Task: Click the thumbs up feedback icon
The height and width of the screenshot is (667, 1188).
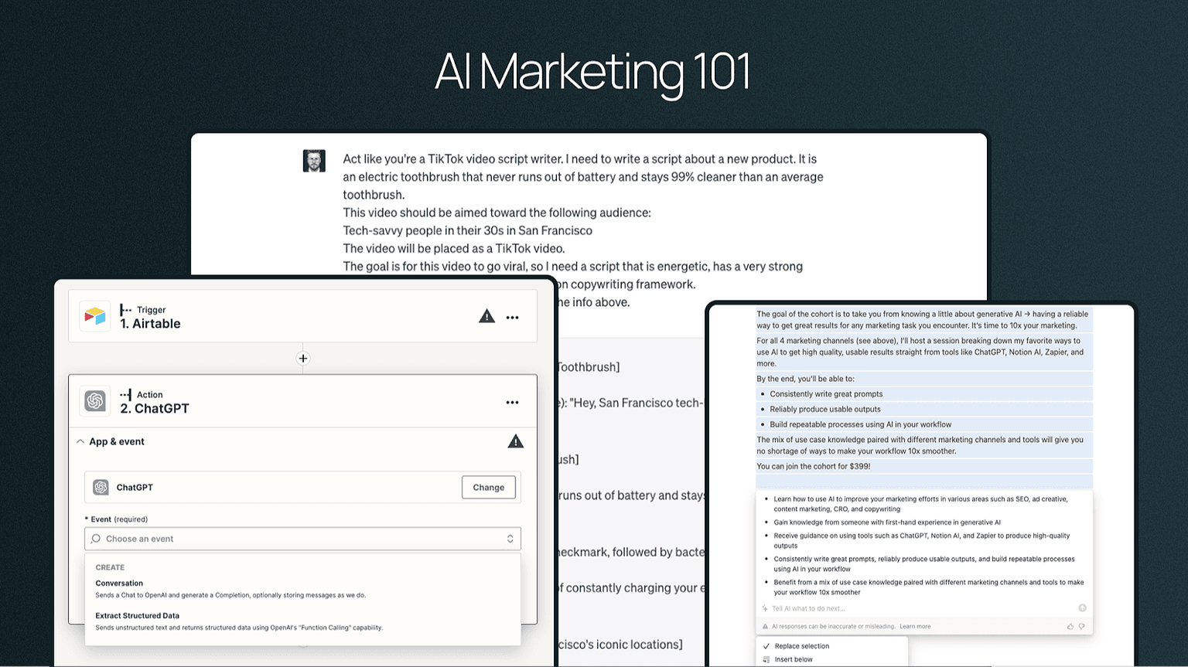Action: pyautogui.click(x=1070, y=626)
